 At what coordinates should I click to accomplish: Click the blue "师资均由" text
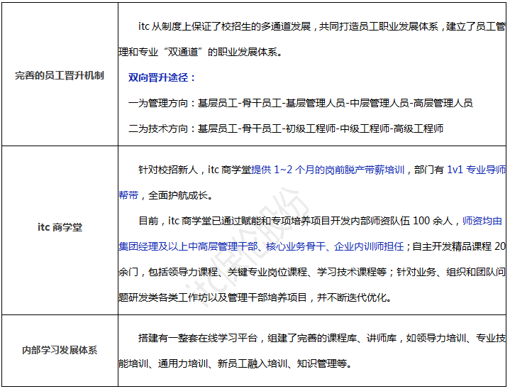pyautogui.click(x=482, y=221)
